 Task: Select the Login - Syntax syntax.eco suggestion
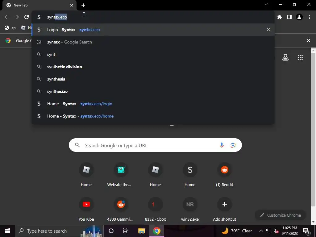[153, 30]
